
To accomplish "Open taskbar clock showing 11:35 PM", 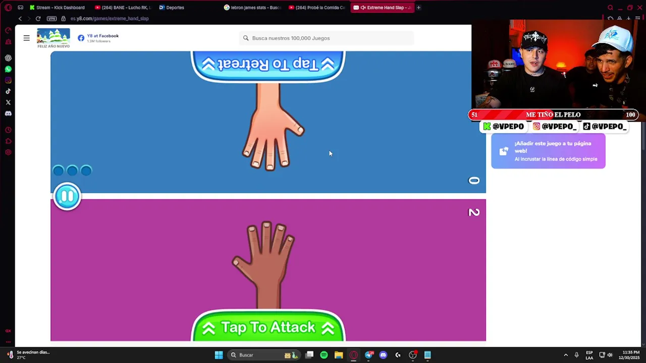I will [x=631, y=355].
